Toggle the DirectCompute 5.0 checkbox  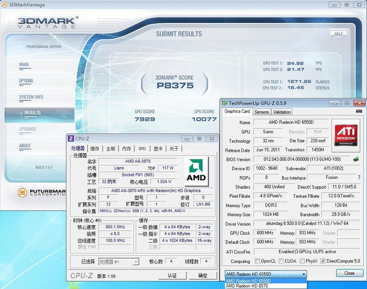(x=323, y=261)
